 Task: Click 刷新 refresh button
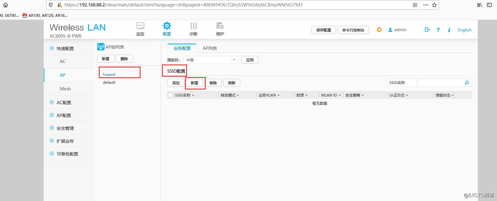coord(232,83)
